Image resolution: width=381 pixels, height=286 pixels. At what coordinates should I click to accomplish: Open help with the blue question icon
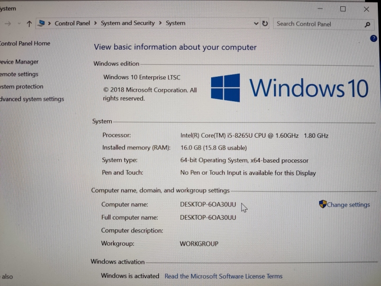(374, 39)
